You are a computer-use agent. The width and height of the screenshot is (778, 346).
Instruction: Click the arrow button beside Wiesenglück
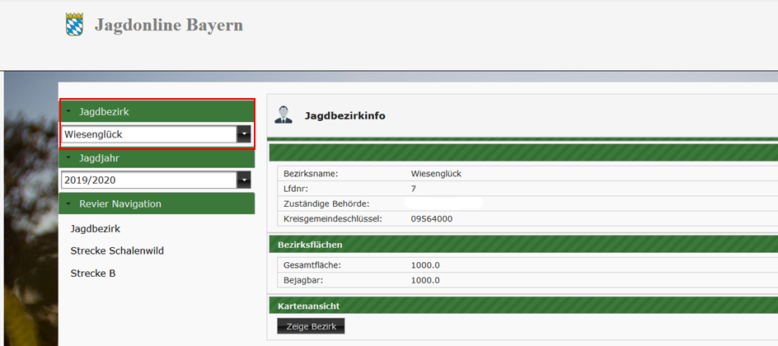coord(243,134)
